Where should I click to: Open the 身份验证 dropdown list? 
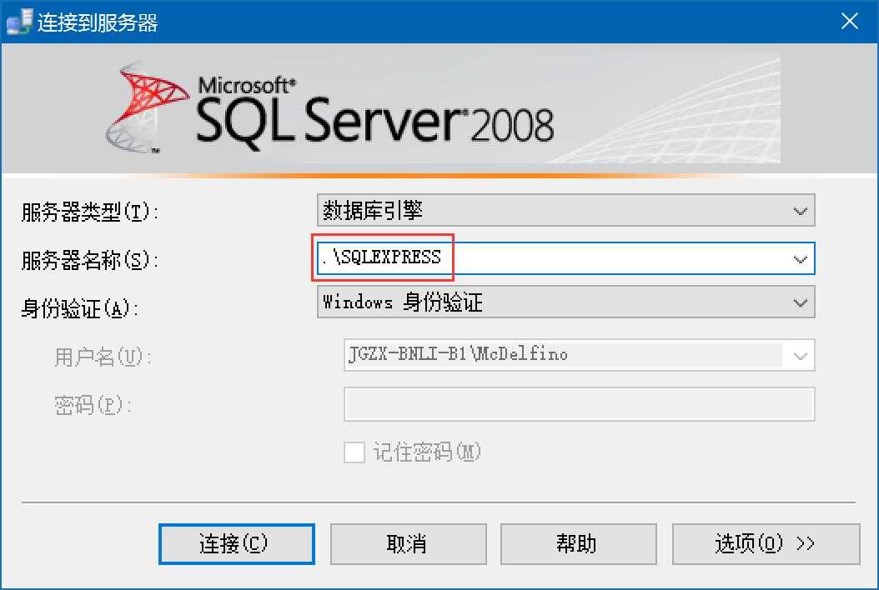pyautogui.click(x=565, y=302)
